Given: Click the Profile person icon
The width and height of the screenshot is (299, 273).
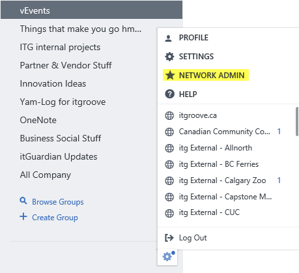Looking at the screenshot, I should (x=168, y=38).
